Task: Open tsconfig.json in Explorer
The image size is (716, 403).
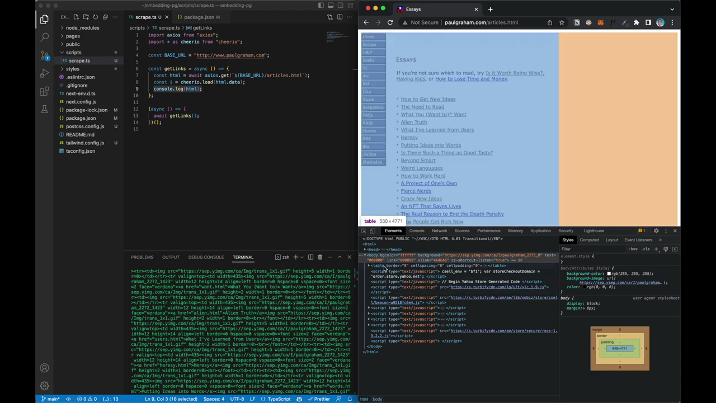Action: coord(81,151)
